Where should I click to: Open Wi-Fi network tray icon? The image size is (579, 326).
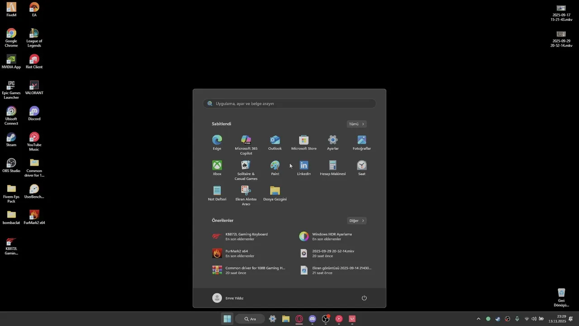coord(527,319)
